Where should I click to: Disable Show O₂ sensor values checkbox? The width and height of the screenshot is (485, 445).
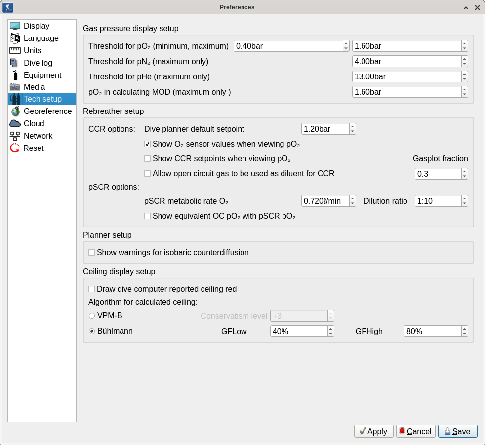click(x=147, y=144)
